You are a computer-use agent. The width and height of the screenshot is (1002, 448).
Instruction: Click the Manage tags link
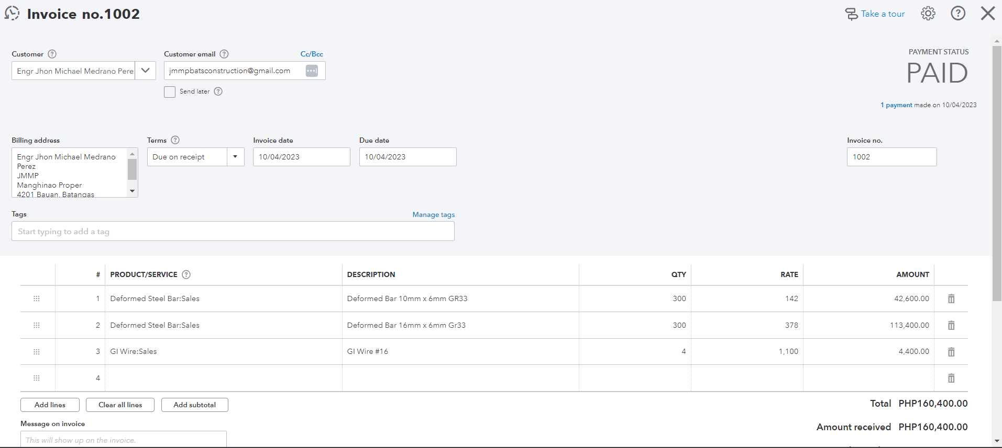(x=433, y=215)
